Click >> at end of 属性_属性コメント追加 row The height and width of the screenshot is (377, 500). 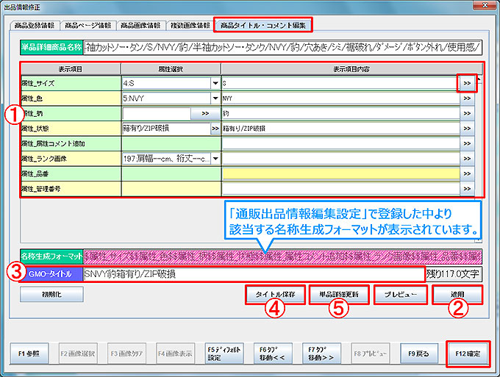pos(467,143)
